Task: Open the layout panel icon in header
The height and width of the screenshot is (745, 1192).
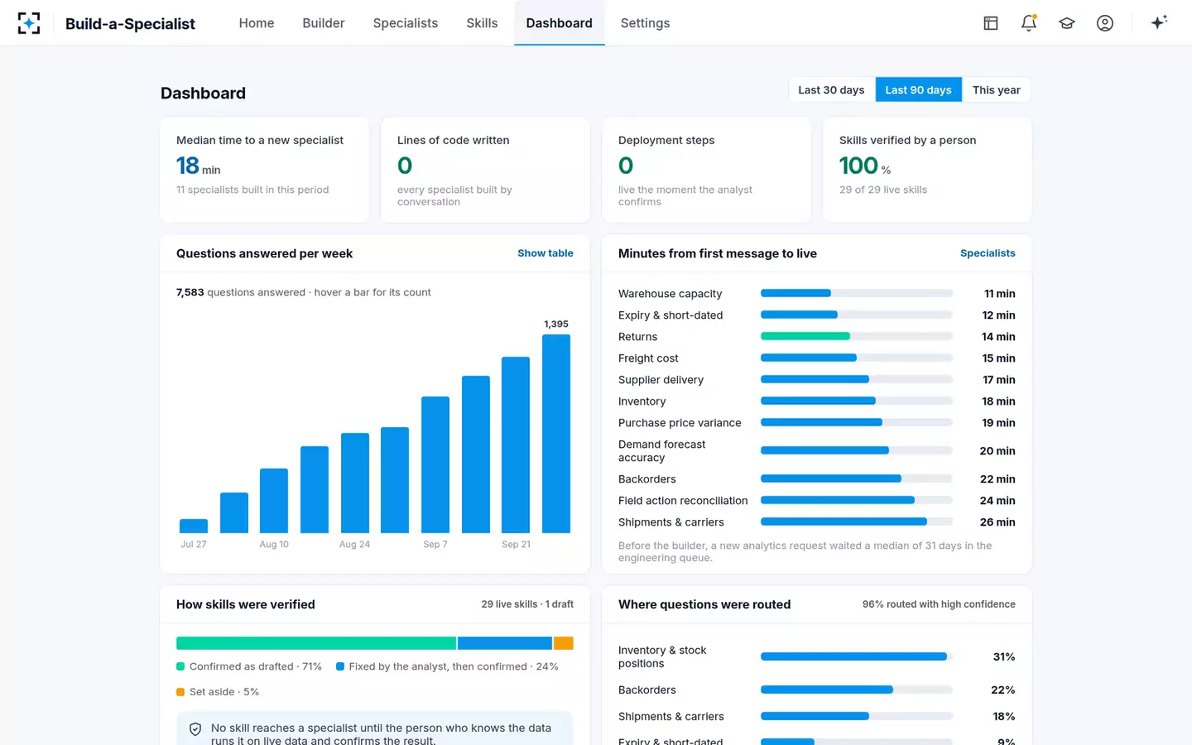Action: (x=991, y=23)
